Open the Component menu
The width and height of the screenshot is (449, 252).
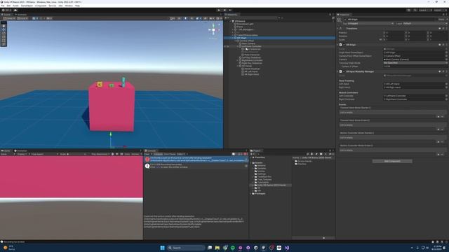point(41,6)
